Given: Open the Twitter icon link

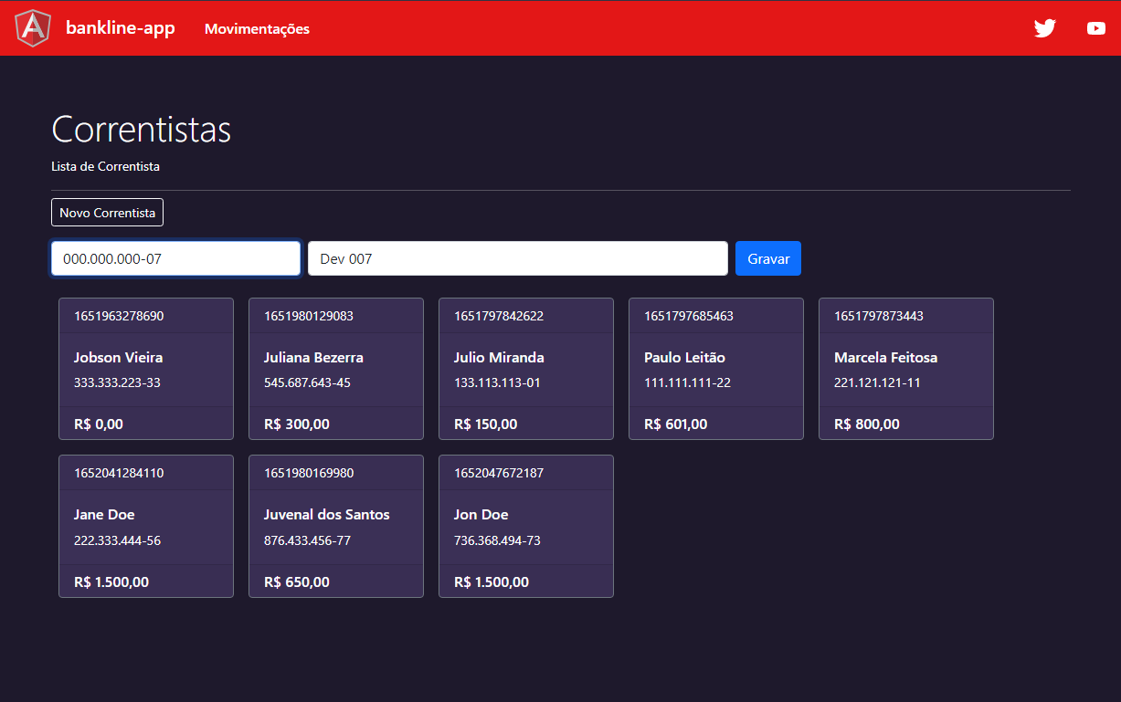Looking at the screenshot, I should point(1045,28).
